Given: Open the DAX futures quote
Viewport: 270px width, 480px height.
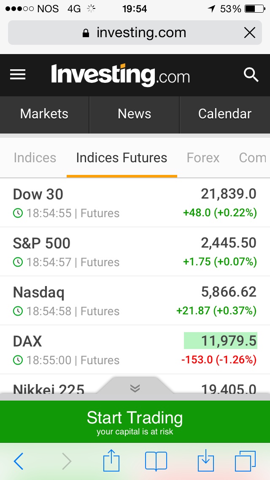Looking at the screenshot, I should (x=135, y=350).
